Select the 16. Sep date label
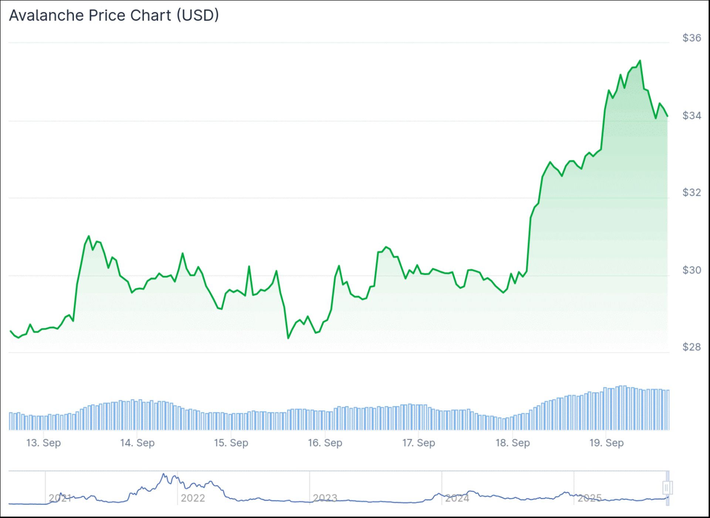Screen dimensions: 710x518 [x=325, y=443]
